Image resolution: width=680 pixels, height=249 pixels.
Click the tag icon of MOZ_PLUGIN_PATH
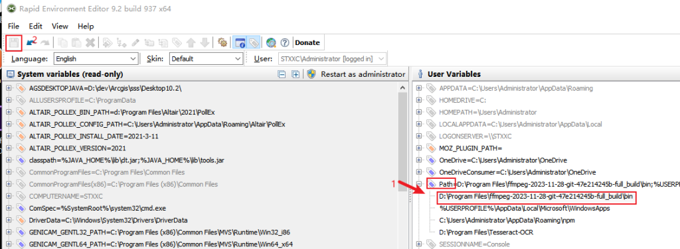432,148
